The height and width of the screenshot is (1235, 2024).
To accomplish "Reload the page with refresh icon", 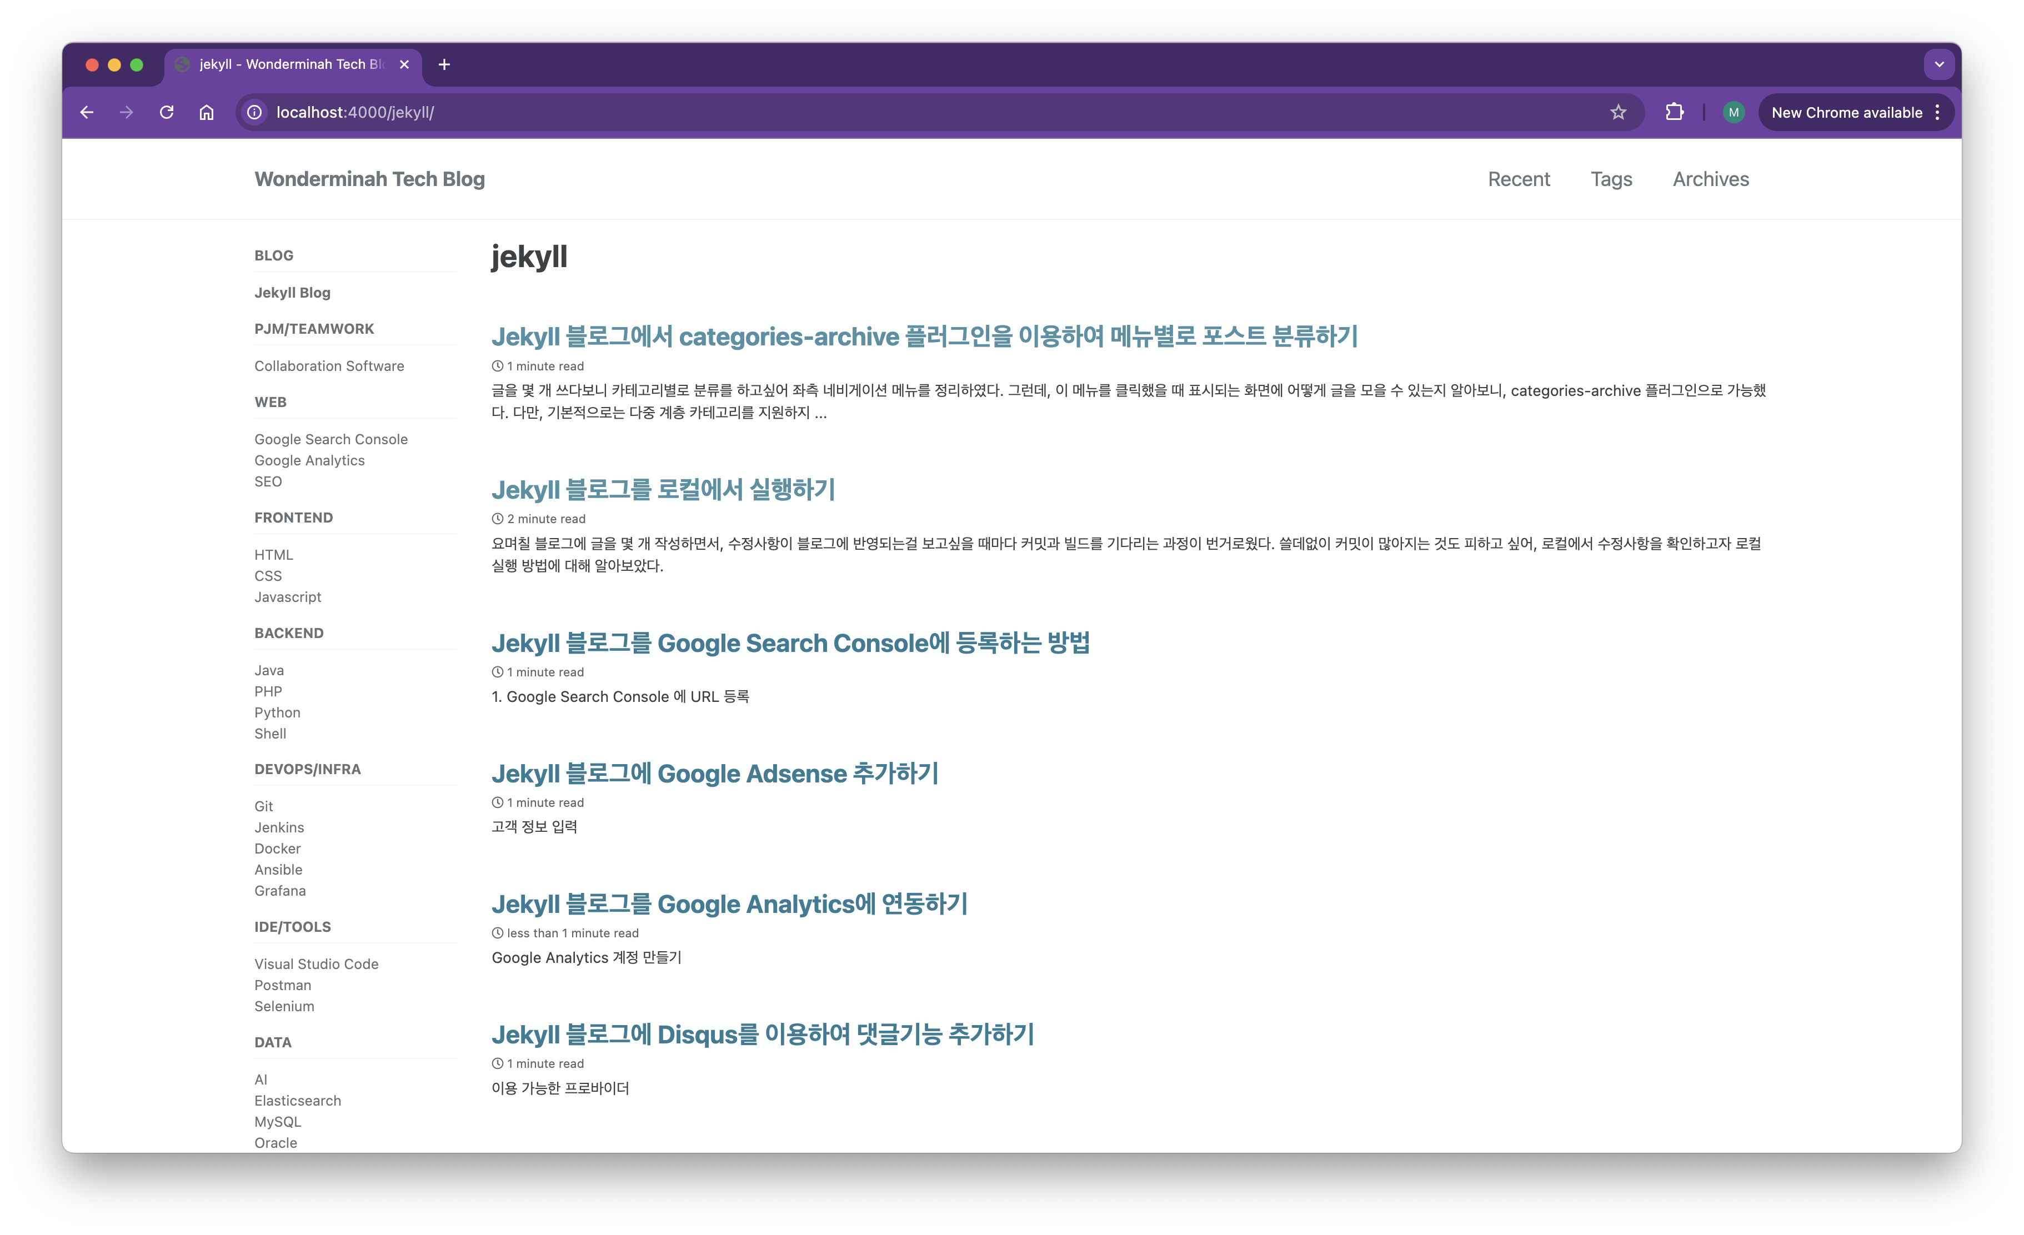I will (167, 113).
